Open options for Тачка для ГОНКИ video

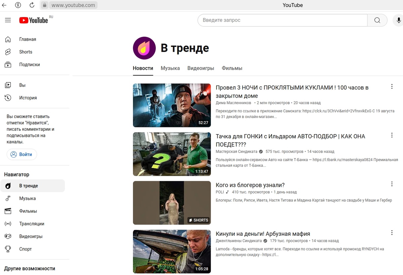[x=392, y=135]
